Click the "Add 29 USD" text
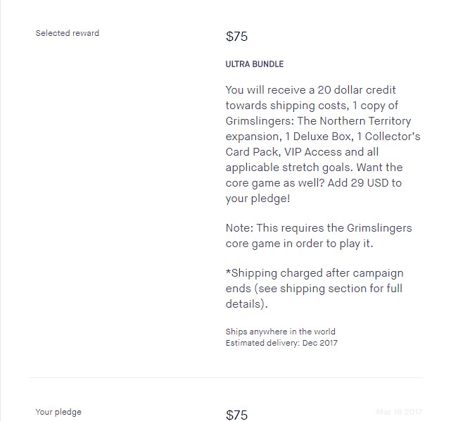The height and width of the screenshot is (421, 451). tap(358, 183)
